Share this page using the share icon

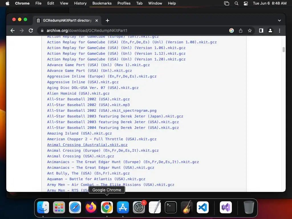point(241,31)
